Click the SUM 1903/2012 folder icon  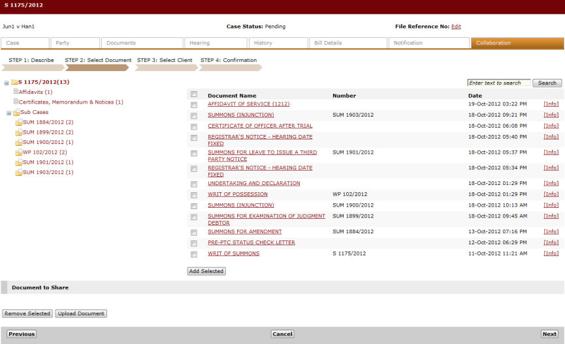coord(19,173)
